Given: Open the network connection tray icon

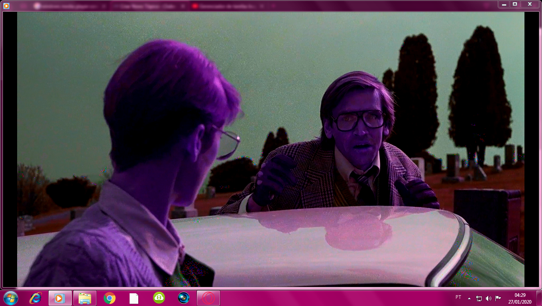Looking at the screenshot, I should [x=479, y=298].
